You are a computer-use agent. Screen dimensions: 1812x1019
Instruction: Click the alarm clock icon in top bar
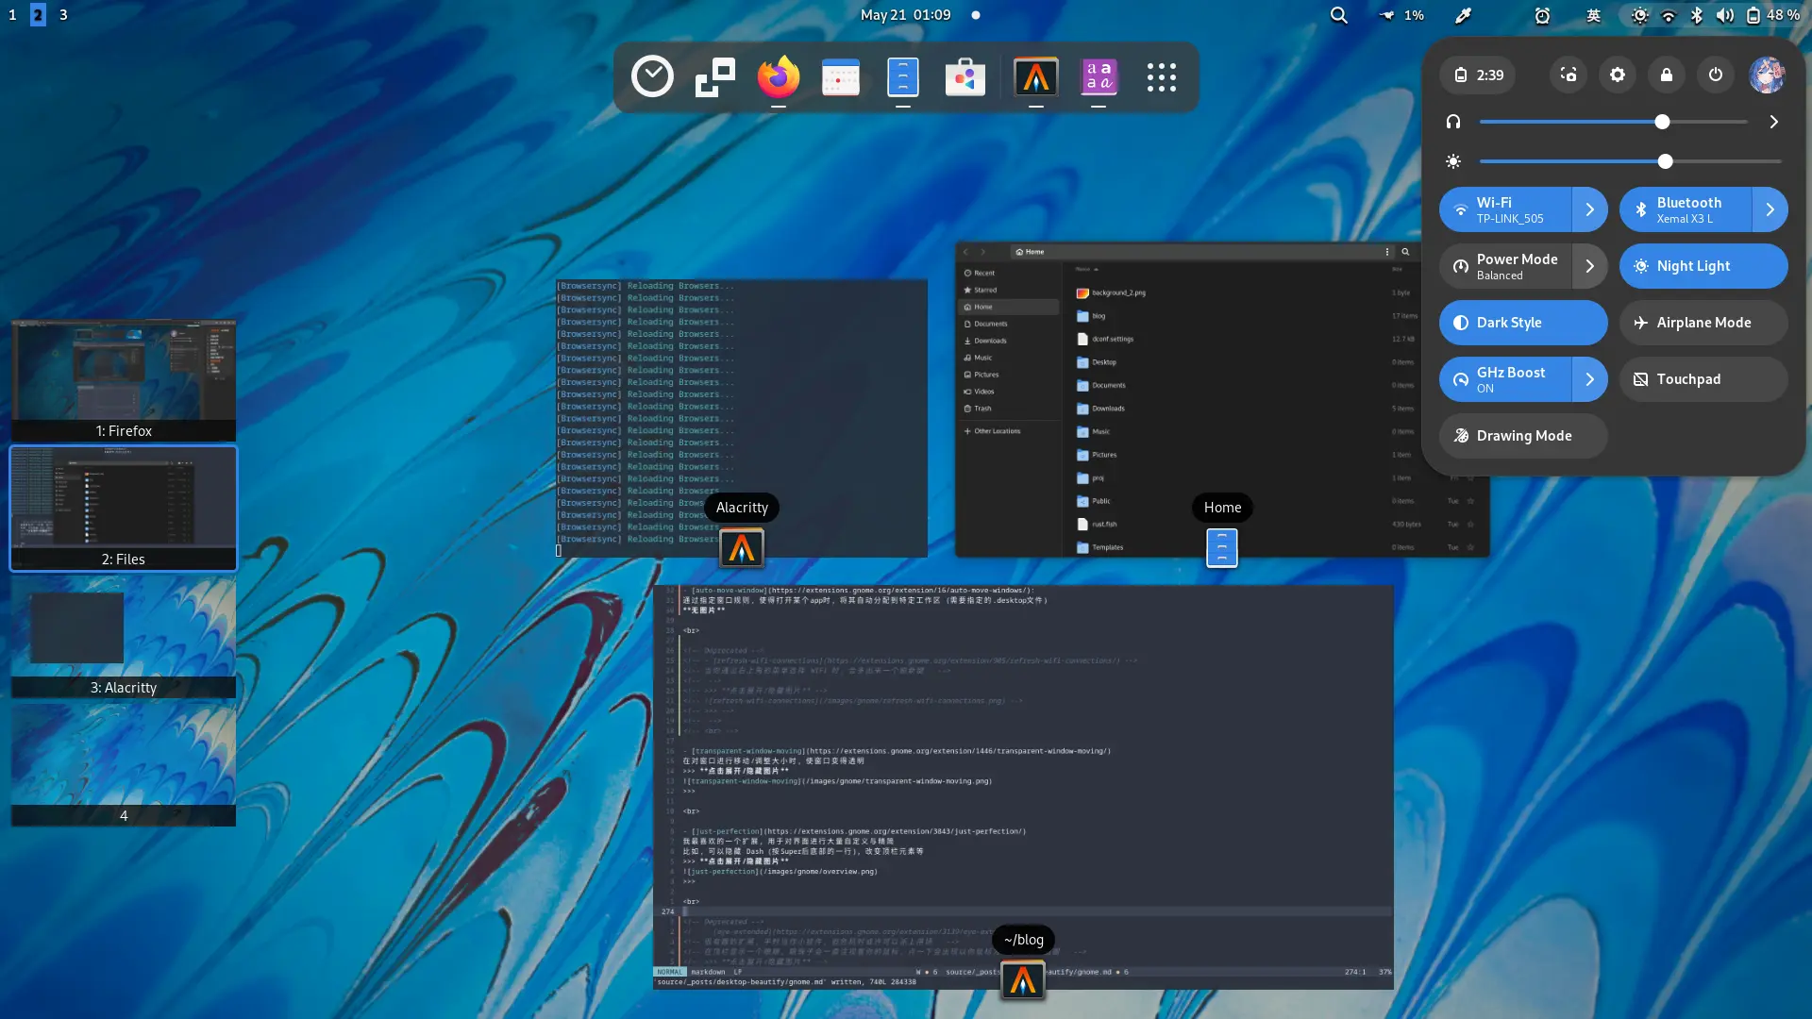pyautogui.click(x=1542, y=15)
